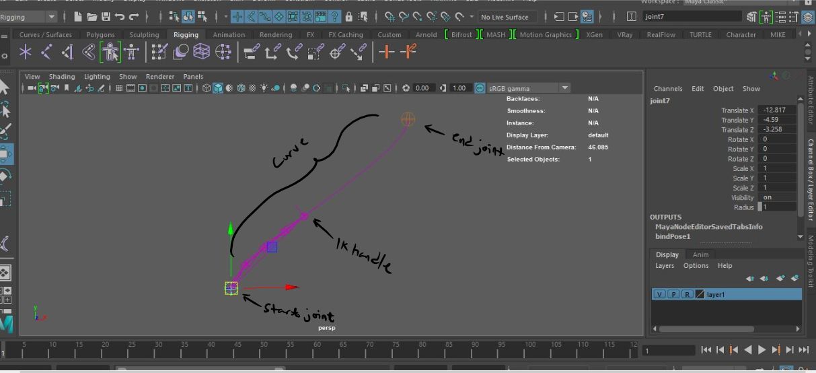Image resolution: width=816 pixels, height=373 pixels.
Task: Select the Bind Skin shelf tool
Action: 88,51
